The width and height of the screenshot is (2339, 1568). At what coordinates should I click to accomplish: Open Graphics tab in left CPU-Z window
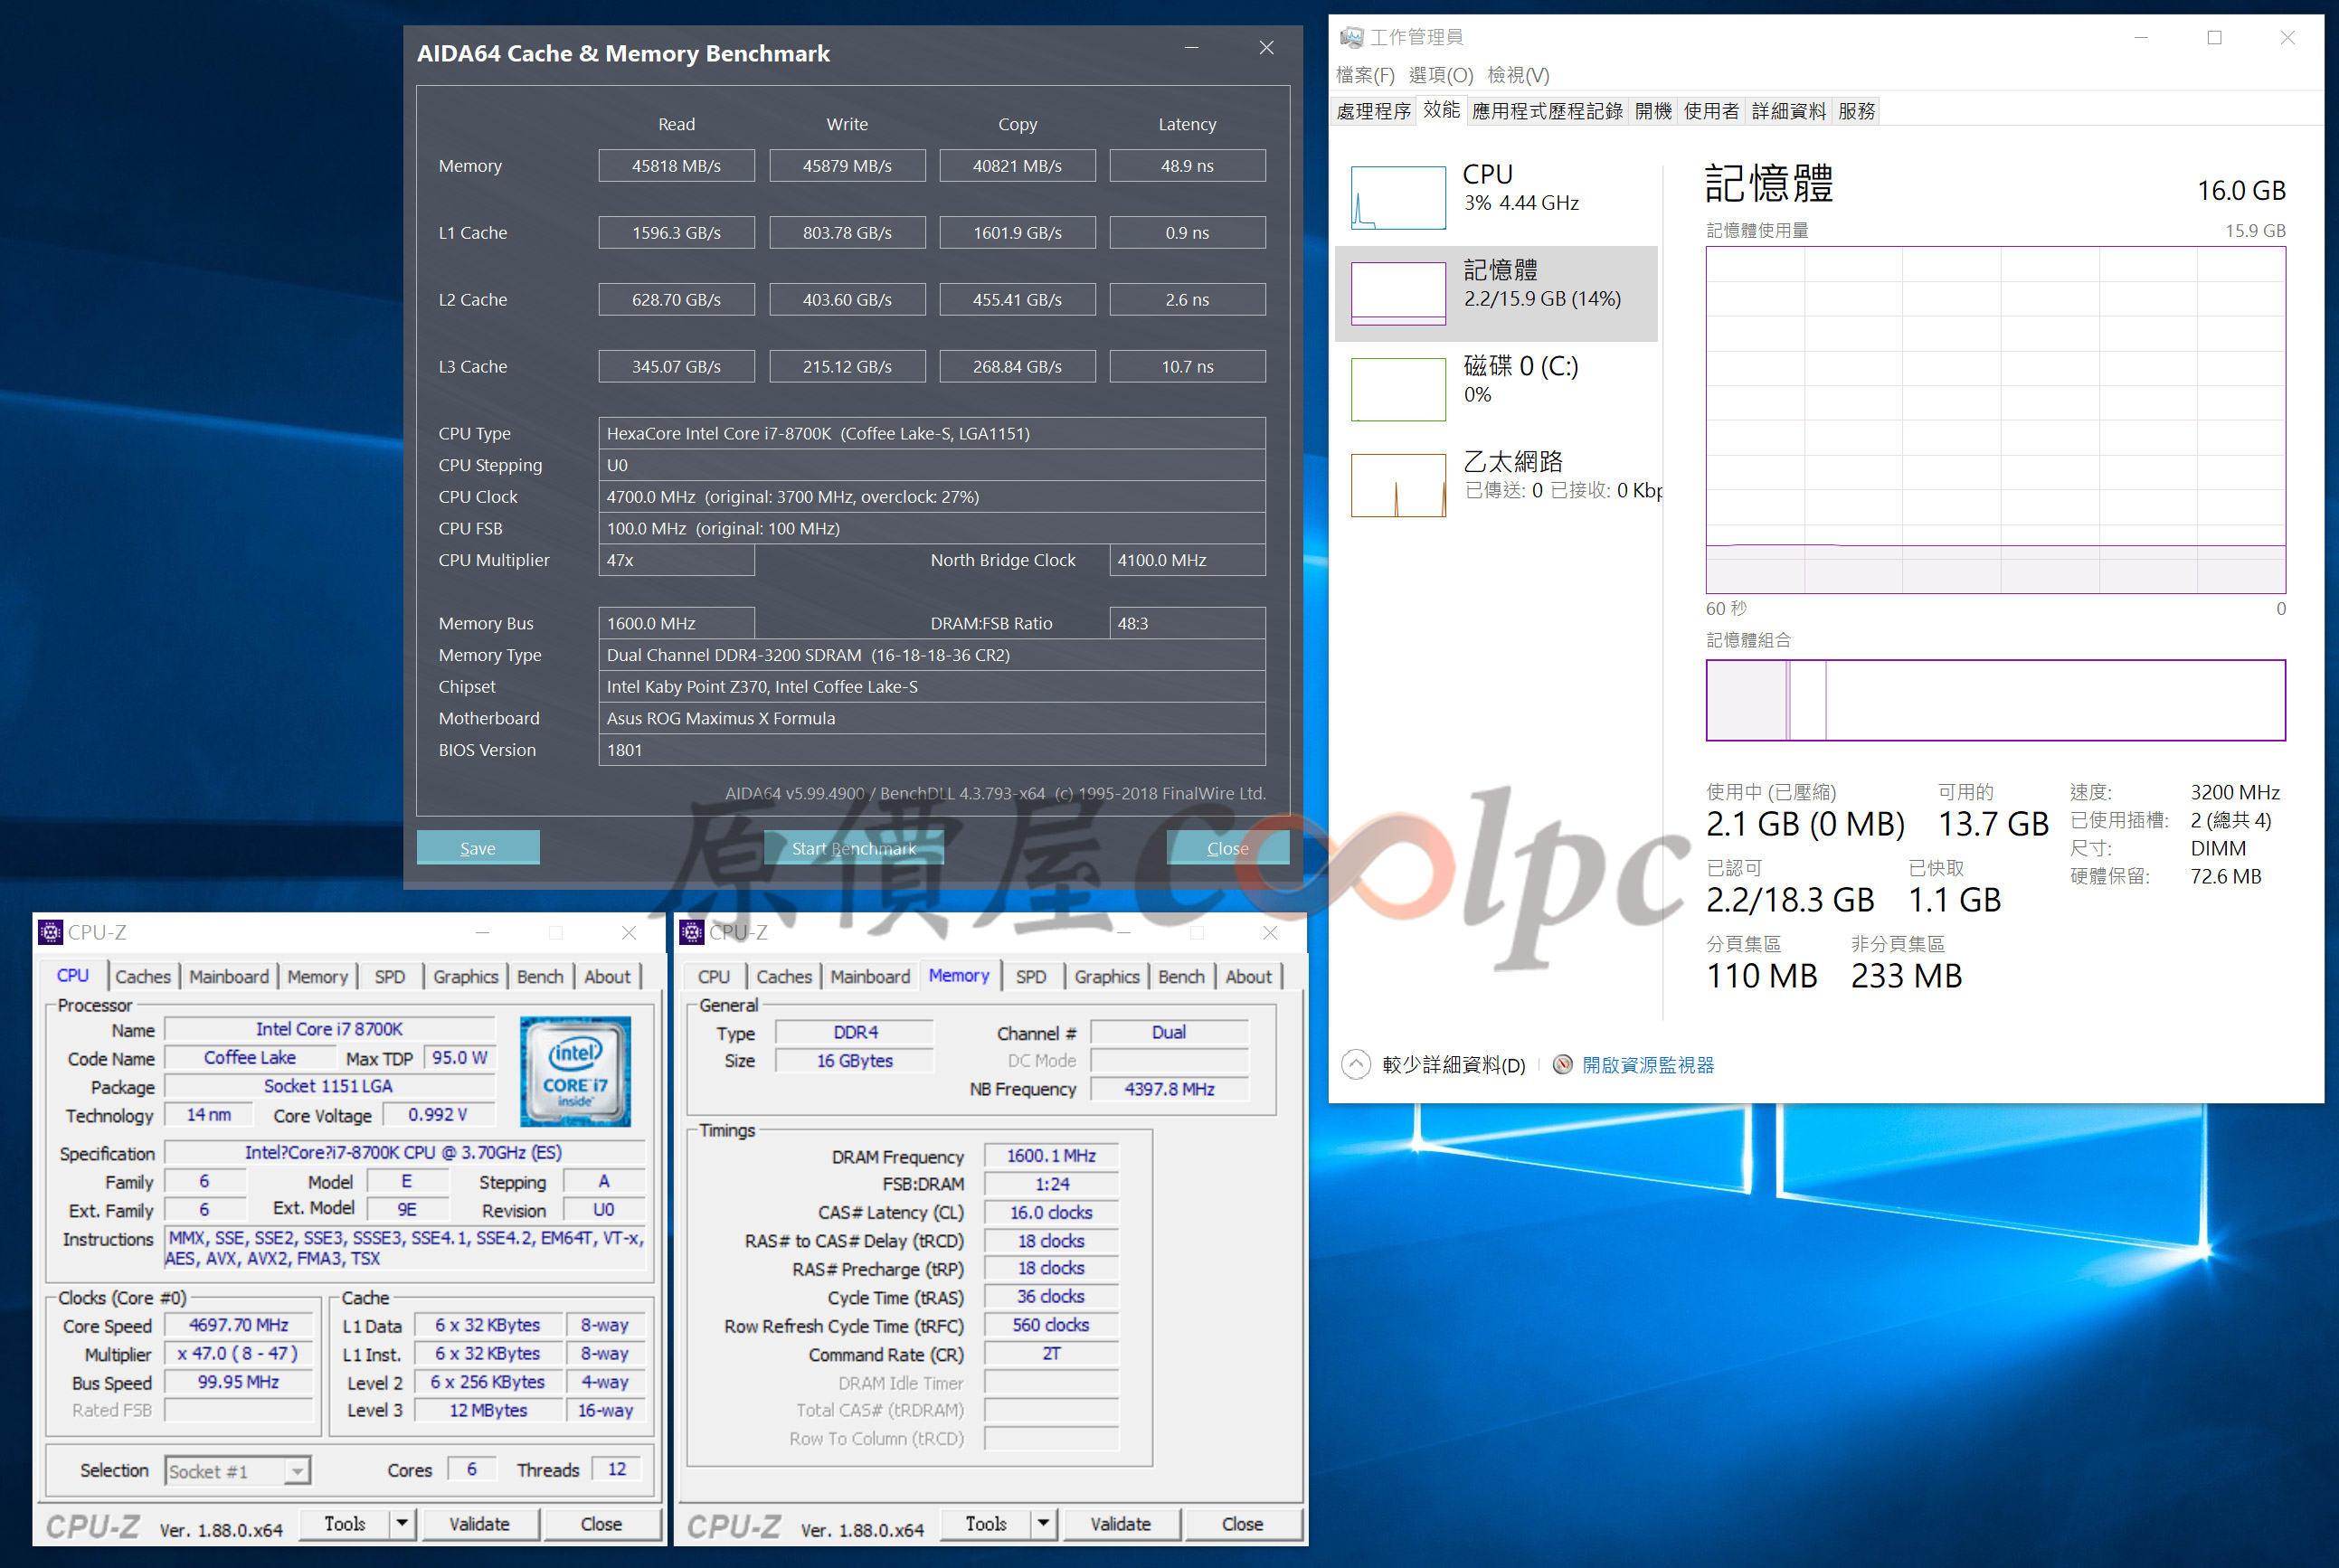(x=465, y=977)
